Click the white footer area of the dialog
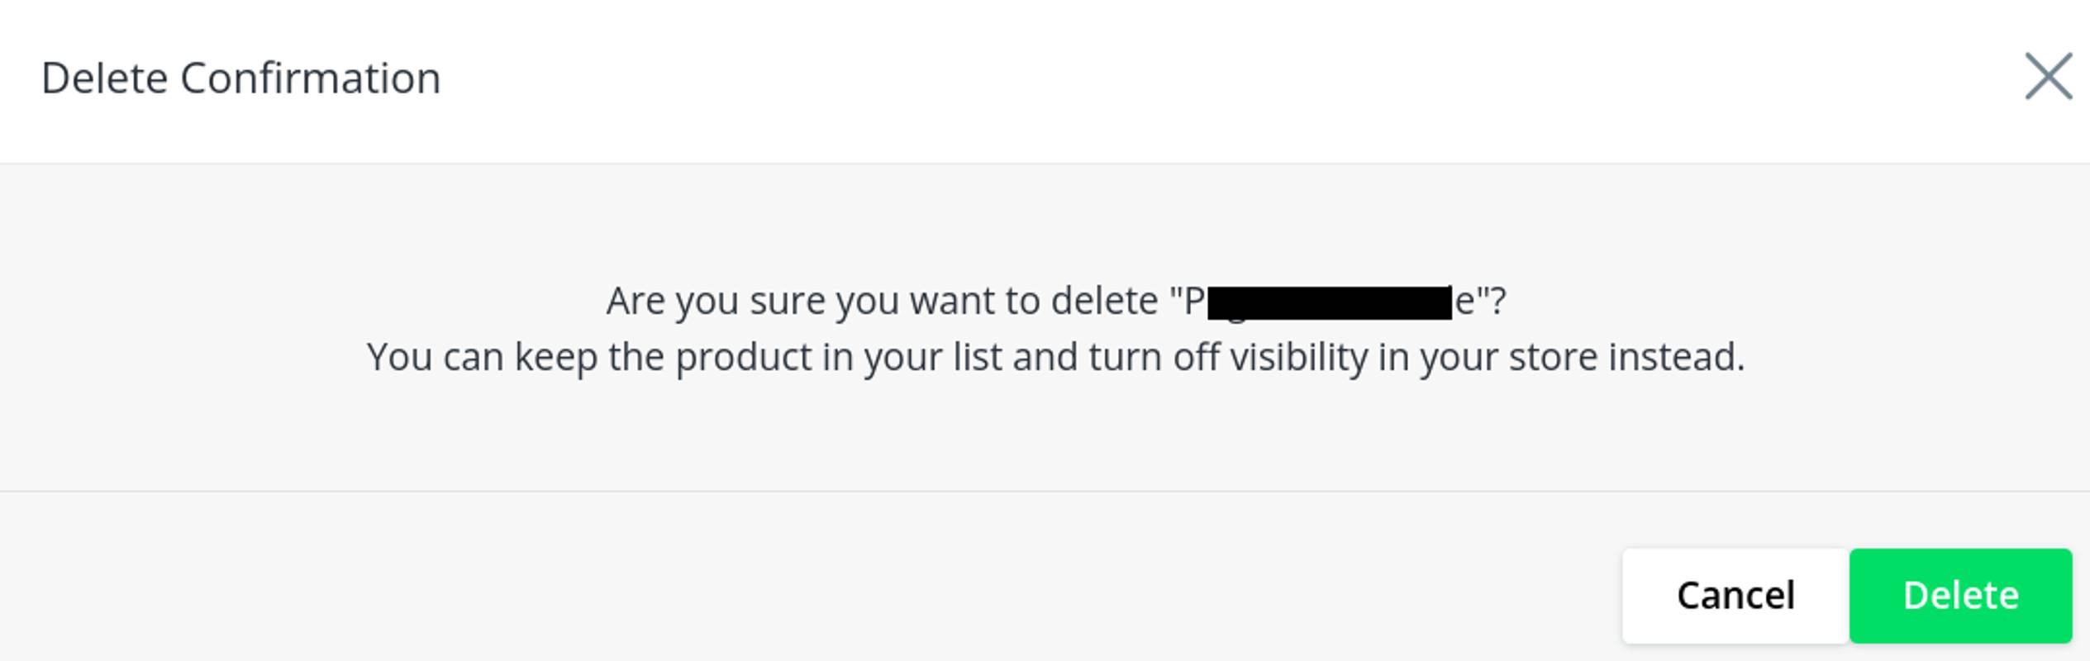 661,593
